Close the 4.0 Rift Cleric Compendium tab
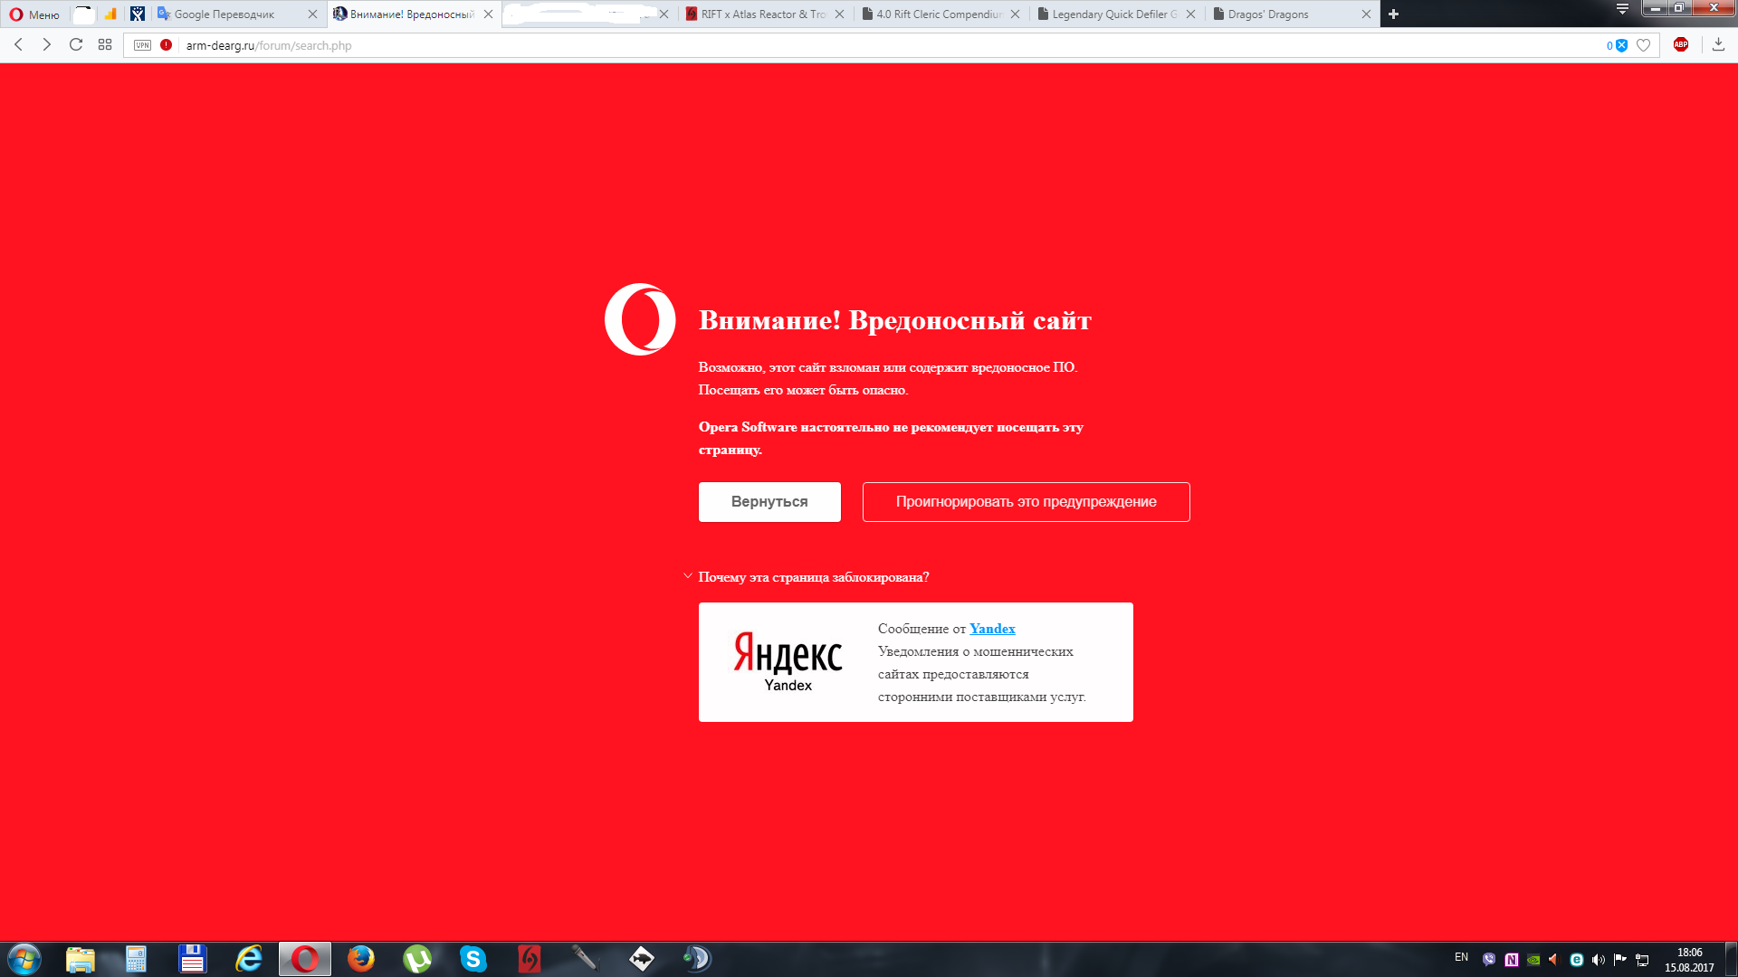The width and height of the screenshot is (1738, 977). pos(1016,14)
